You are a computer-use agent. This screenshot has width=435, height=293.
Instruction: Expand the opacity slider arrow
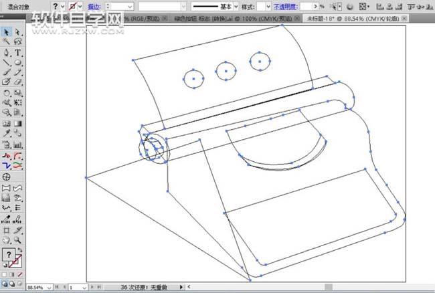tap(315, 7)
